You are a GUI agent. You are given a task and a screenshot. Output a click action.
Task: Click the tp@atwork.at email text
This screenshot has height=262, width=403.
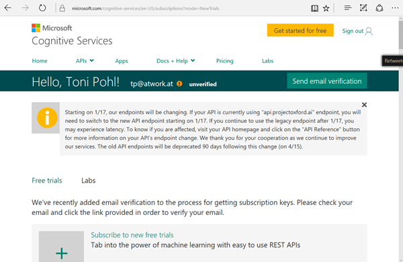click(x=152, y=84)
